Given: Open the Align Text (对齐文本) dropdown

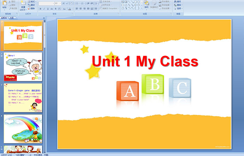Looking at the screenshot, I should (x=105, y=5).
